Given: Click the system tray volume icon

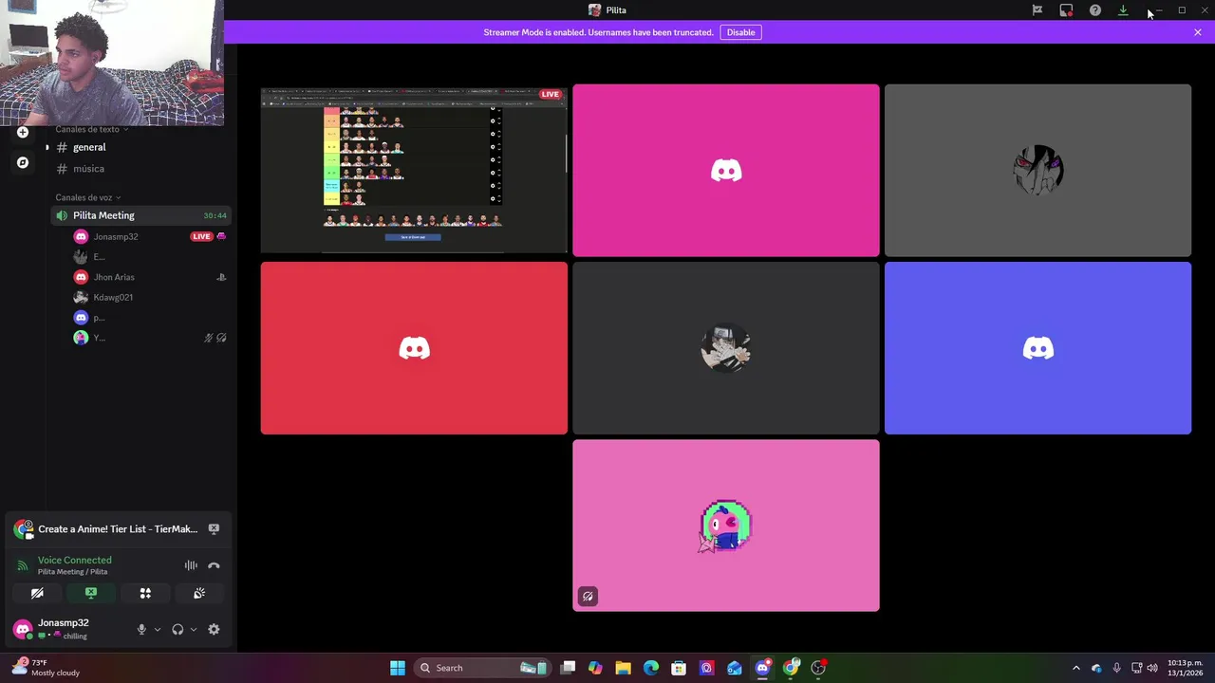Looking at the screenshot, I should pyautogui.click(x=1152, y=668).
